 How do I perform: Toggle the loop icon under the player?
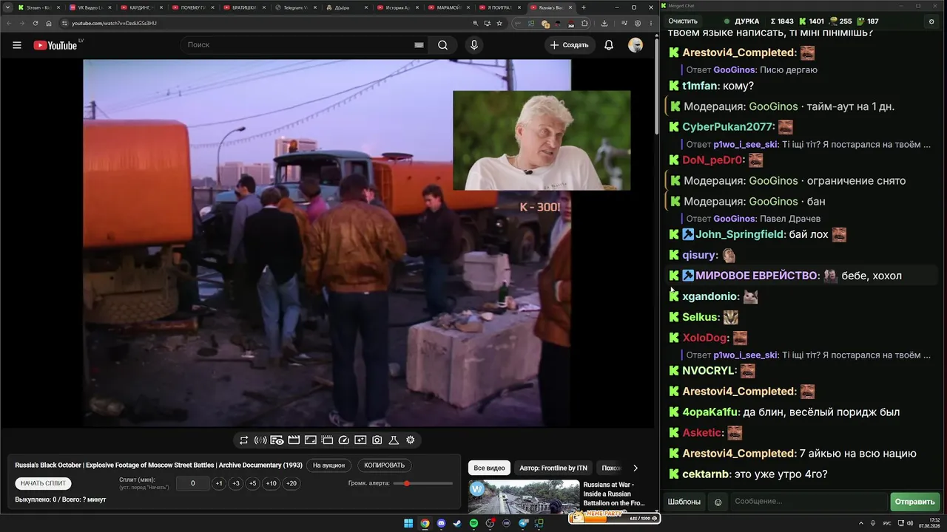243,440
